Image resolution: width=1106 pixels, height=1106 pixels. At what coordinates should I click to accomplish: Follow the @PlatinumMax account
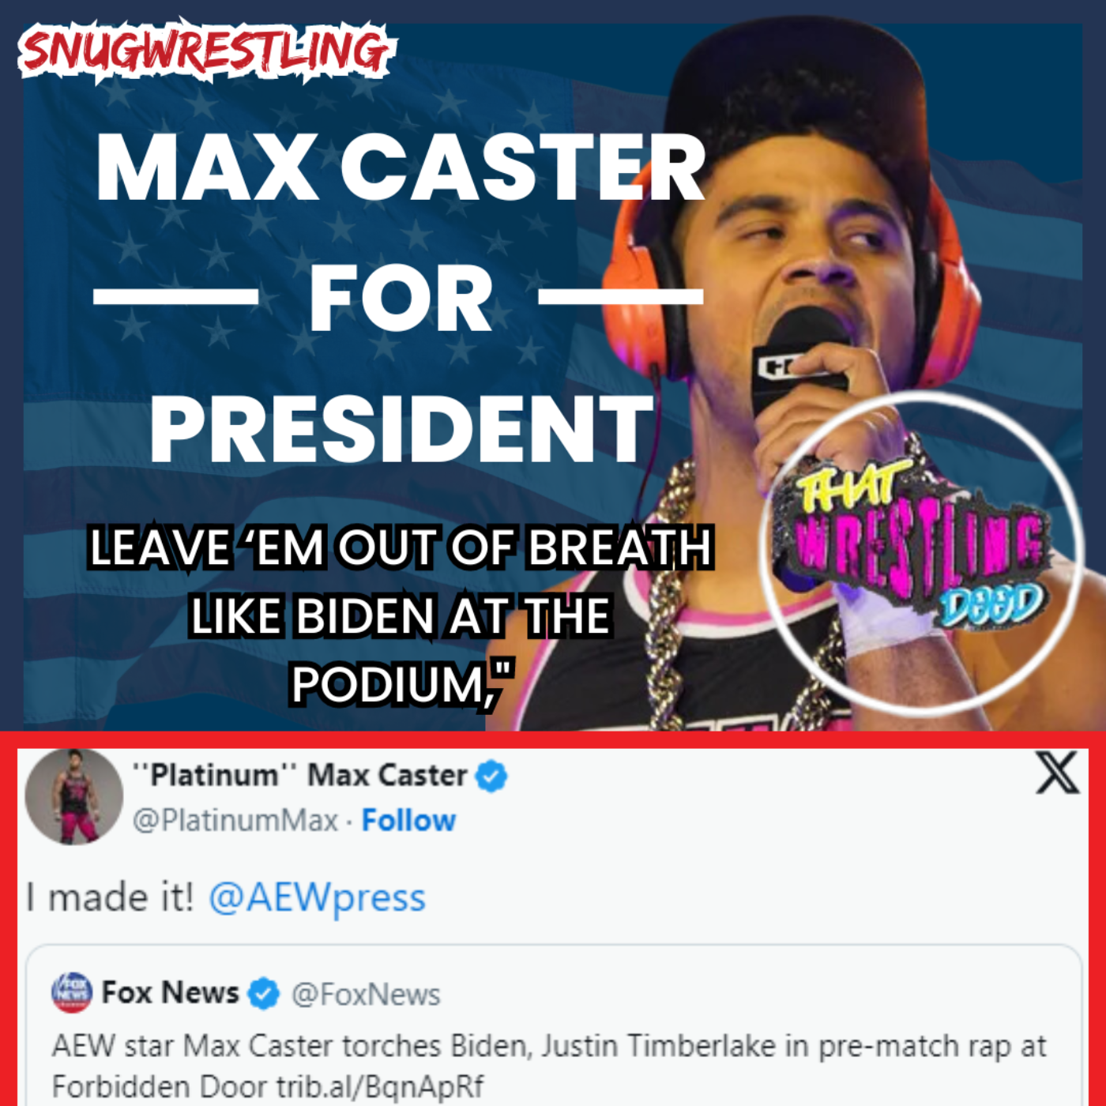coord(408,821)
